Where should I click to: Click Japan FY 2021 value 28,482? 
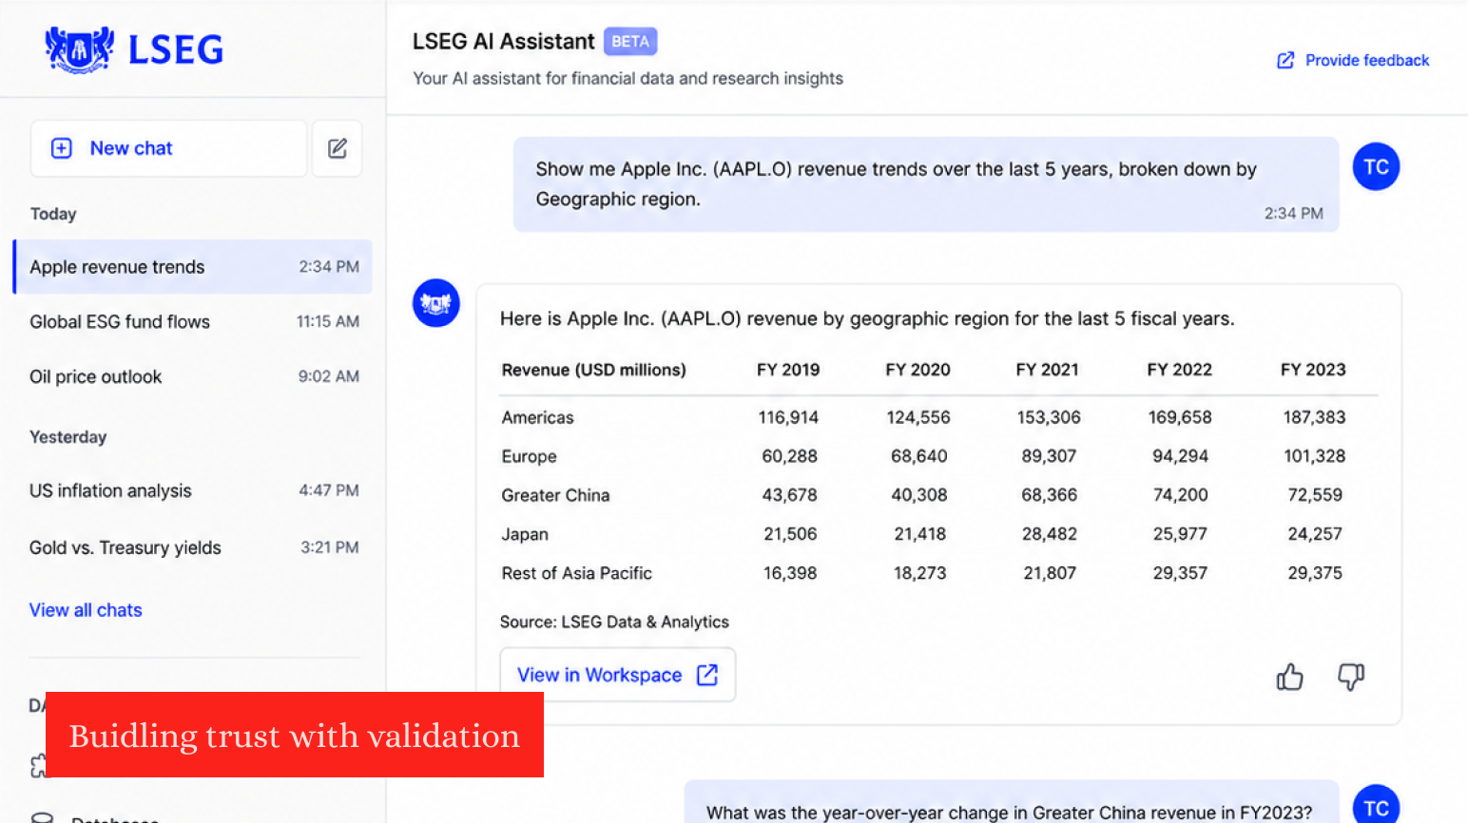1050,534
